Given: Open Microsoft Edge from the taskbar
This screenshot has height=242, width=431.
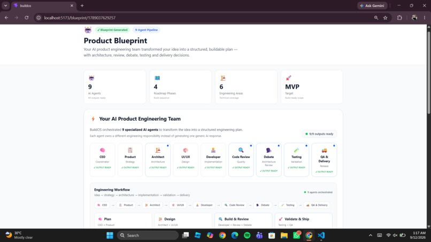Looking at the screenshot, I should [235, 236].
